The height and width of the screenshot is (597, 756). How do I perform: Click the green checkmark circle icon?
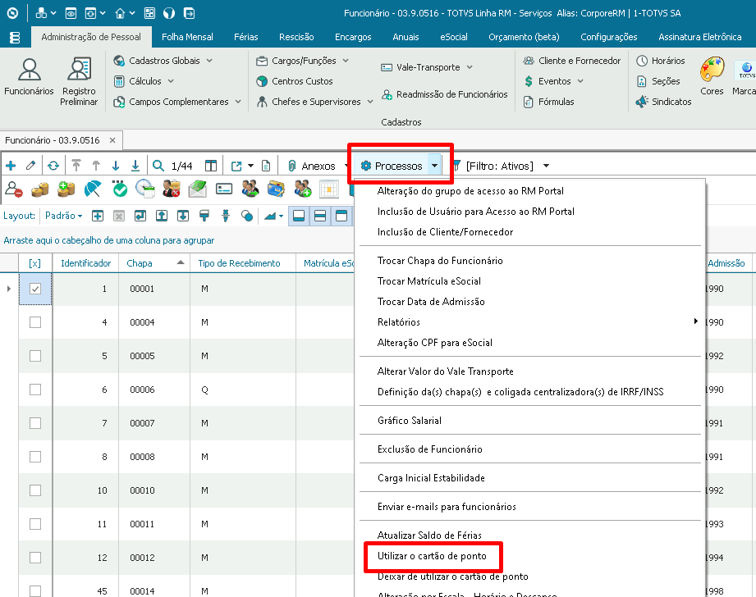120,189
